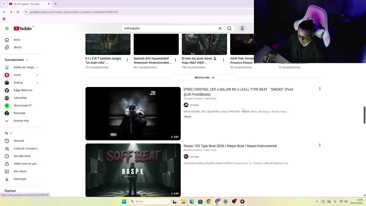Image resolution: width=366 pixels, height=206 pixels.
Task: Open the El lean me pone short thumbnail
Action: tap(204, 44)
